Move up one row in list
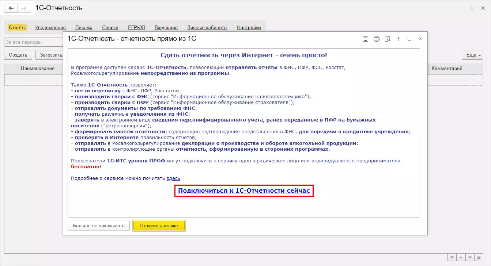The width and height of the screenshot is (491, 266). point(461,257)
